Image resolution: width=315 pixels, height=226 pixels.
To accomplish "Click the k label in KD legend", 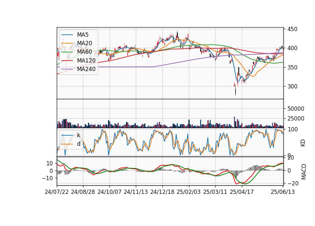I will [x=79, y=135].
